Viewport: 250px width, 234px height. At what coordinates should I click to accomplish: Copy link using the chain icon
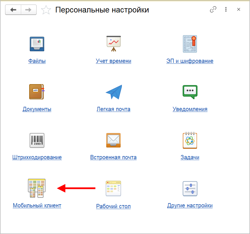coord(213,10)
